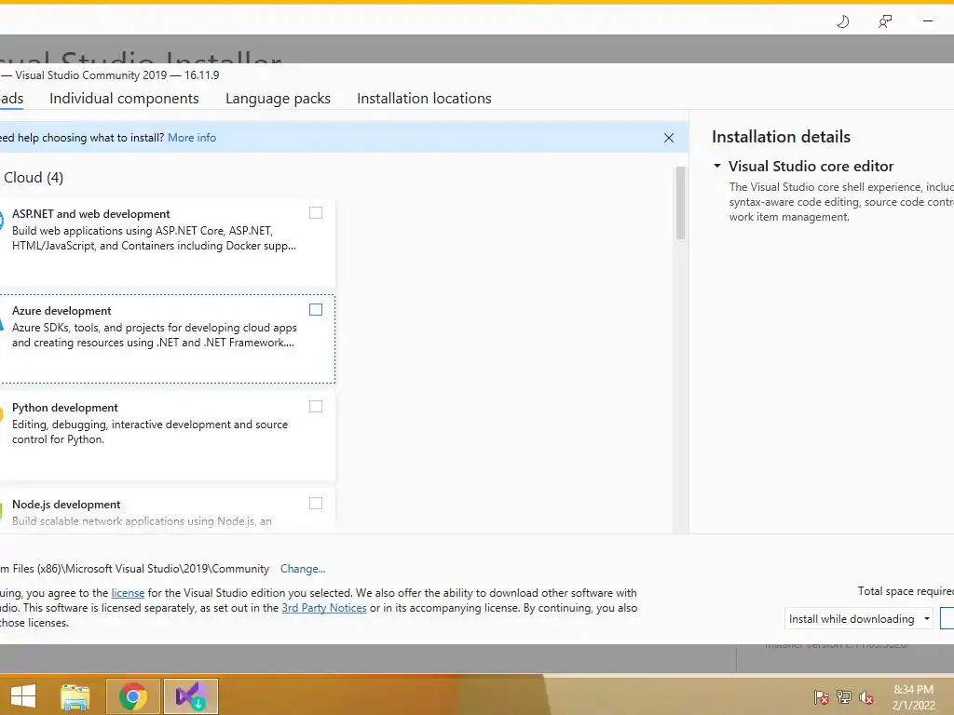The height and width of the screenshot is (715, 954).
Task: Toggle the dark theme moon icon
Action: click(842, 22)
